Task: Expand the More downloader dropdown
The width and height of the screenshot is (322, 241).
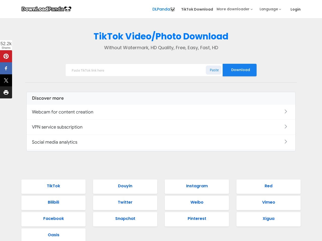Action: click(x=234, y=9)
